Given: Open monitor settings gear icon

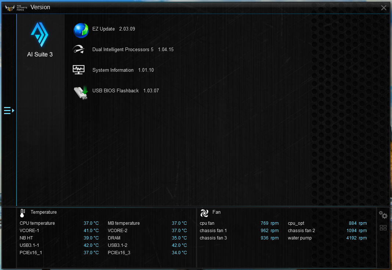Looking at the screenshot, I should coord(383,215).
